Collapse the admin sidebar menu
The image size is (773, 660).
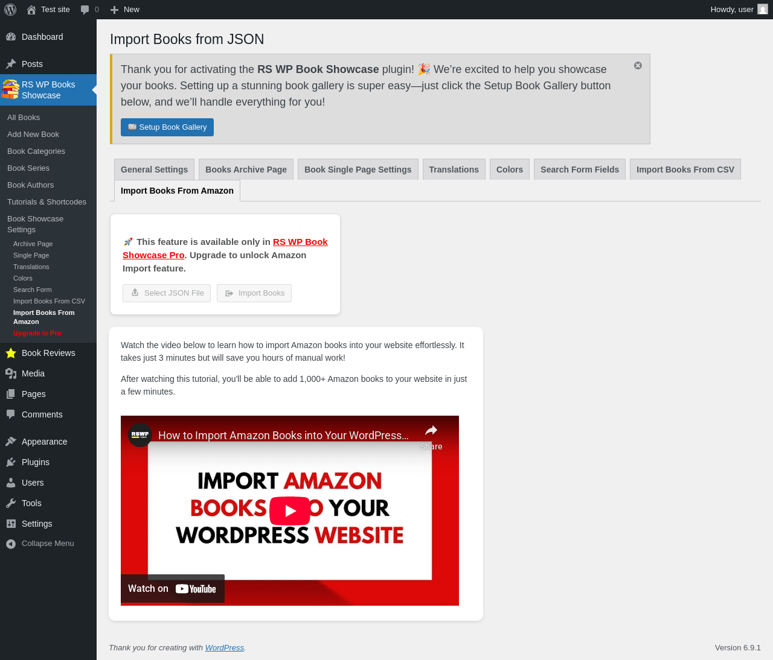tap(48, 544)
